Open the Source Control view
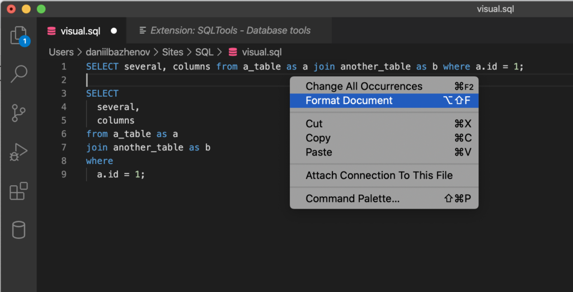The height and width of the screenshot is (292, 573). 18,113
